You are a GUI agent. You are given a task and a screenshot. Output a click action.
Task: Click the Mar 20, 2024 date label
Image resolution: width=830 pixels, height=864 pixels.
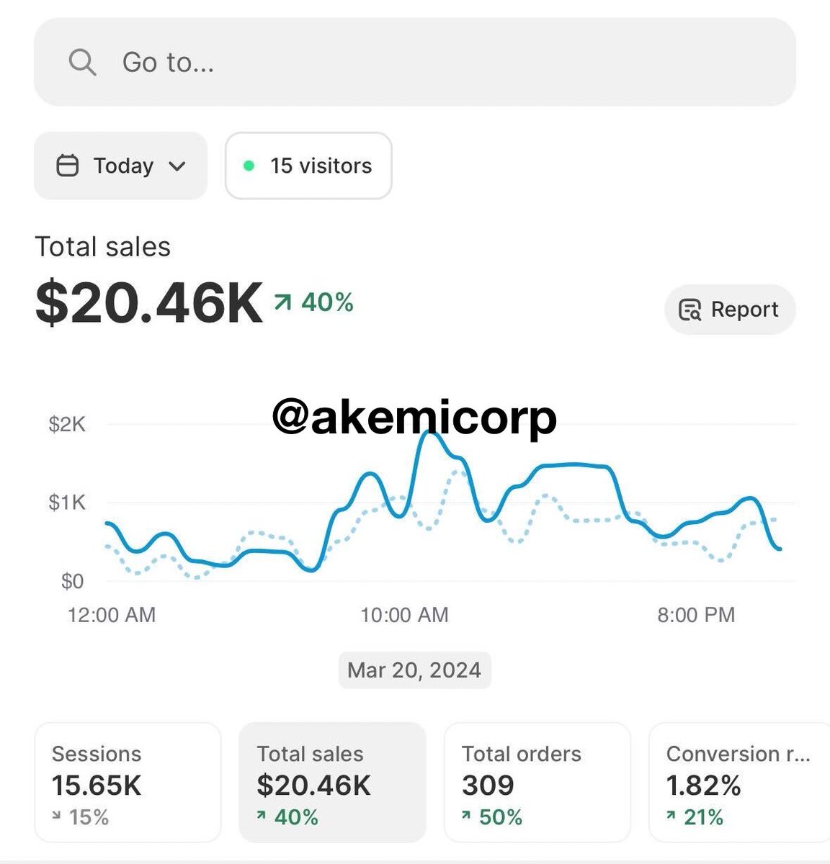click(414, 670)
